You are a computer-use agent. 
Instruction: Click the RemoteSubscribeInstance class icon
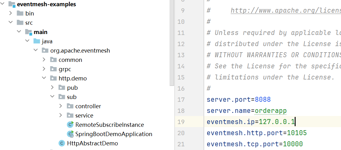pyautogui.click(x=70, y=125)
